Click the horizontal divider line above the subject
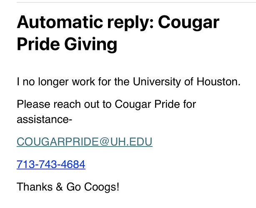256x208 pixels. coord(136,2)
